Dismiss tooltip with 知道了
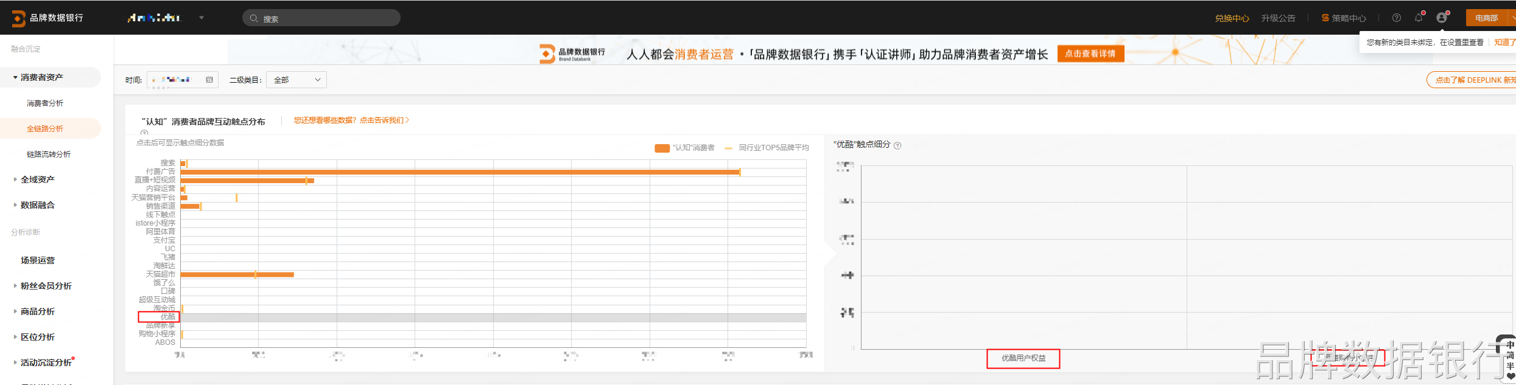Viewport: 1516px width, 385px height. coord(1504,42)
